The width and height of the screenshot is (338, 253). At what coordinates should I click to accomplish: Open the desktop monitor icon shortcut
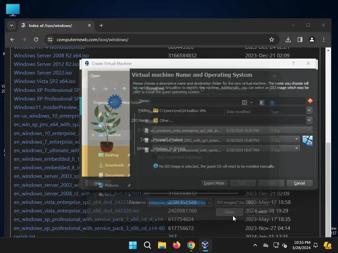[13, 10]
